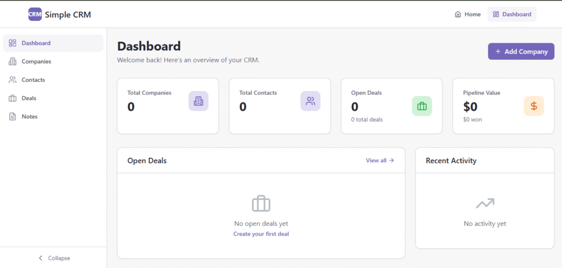This screenshot has height=268, width=562.
Task: Click the gray briefcase empty-state icon
Action: (261, 204)
